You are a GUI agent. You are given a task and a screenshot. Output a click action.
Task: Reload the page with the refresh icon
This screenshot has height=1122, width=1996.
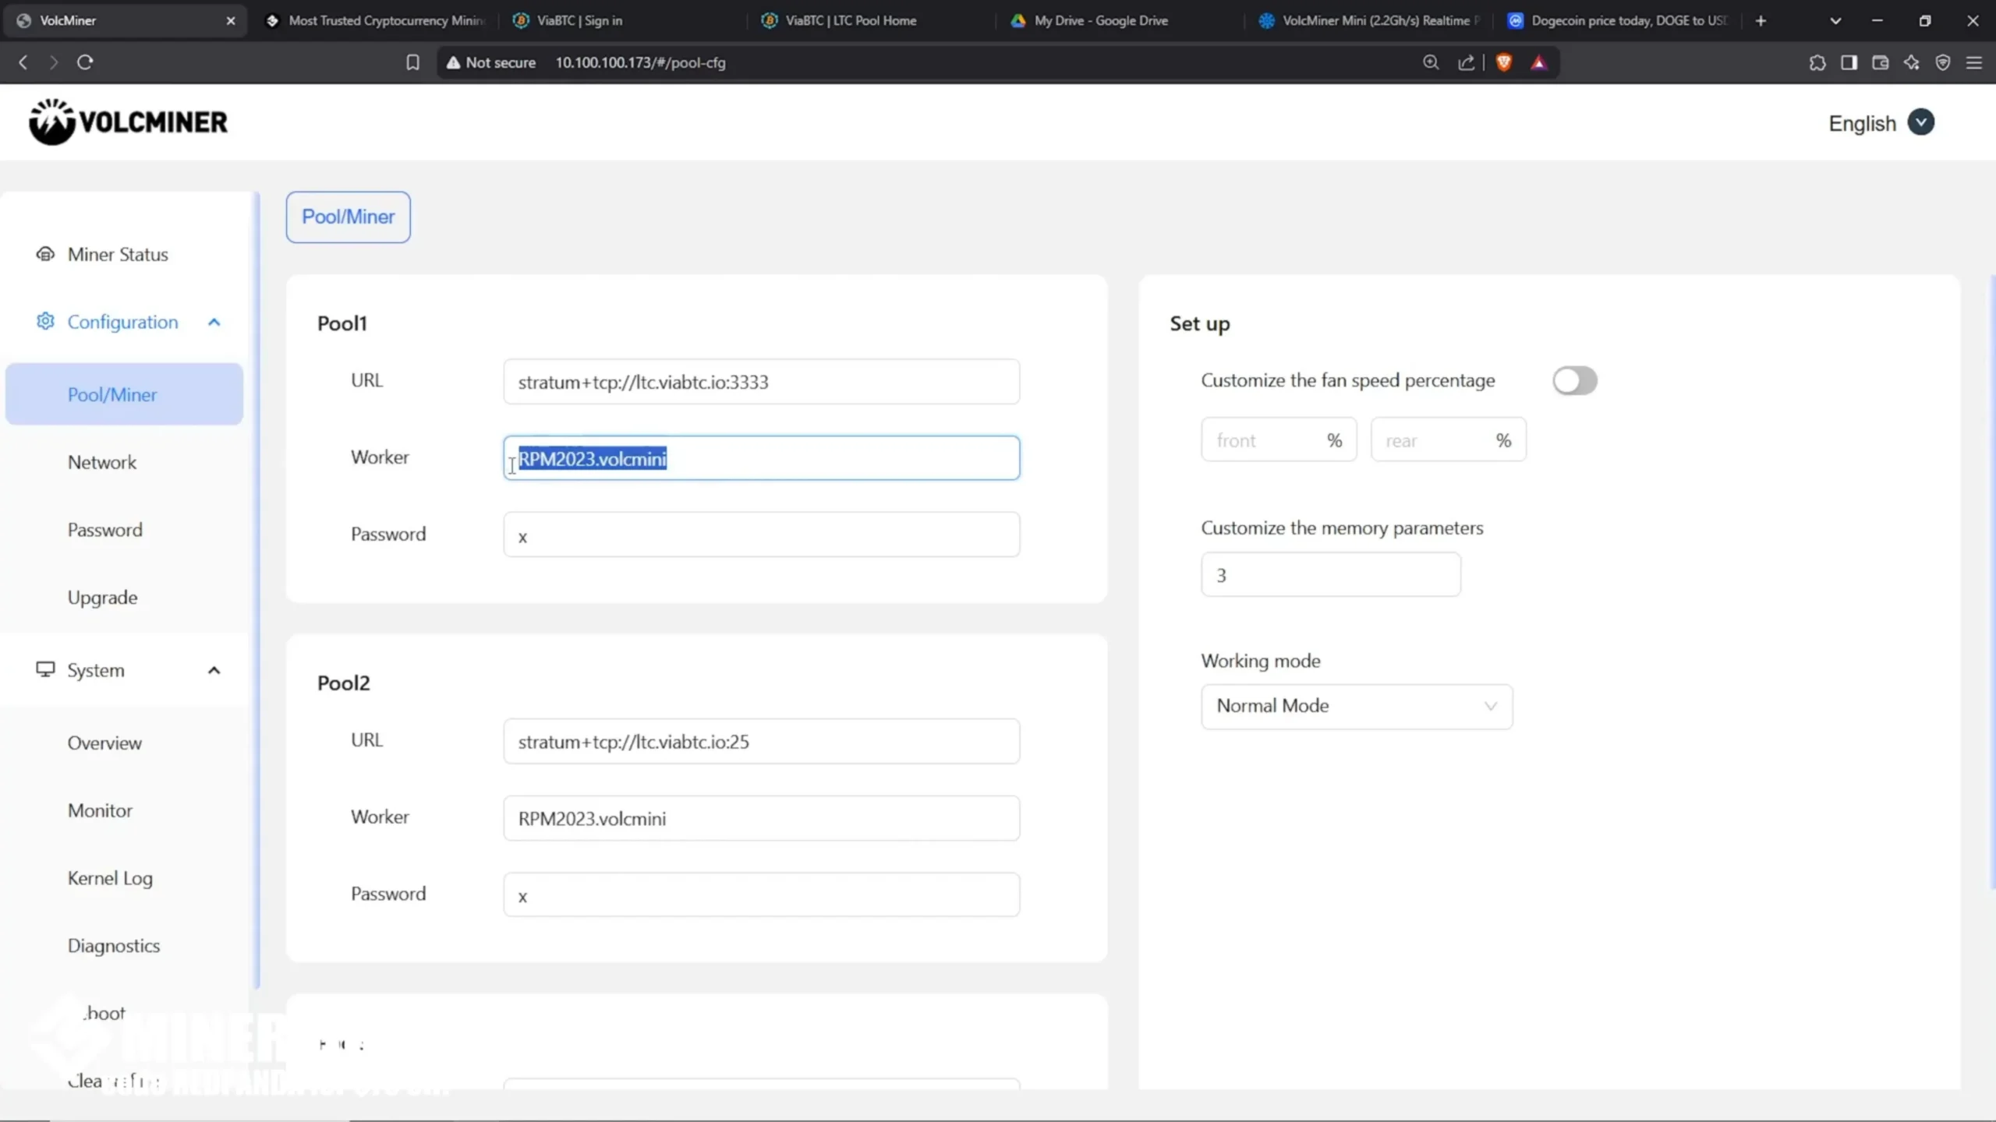pos(85,62)
